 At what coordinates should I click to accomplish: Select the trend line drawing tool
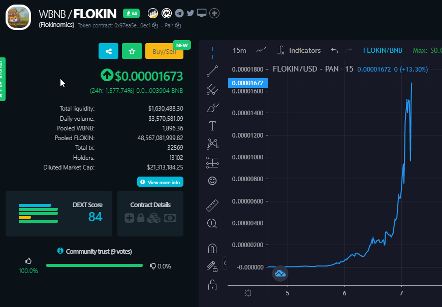click(212, 71)
